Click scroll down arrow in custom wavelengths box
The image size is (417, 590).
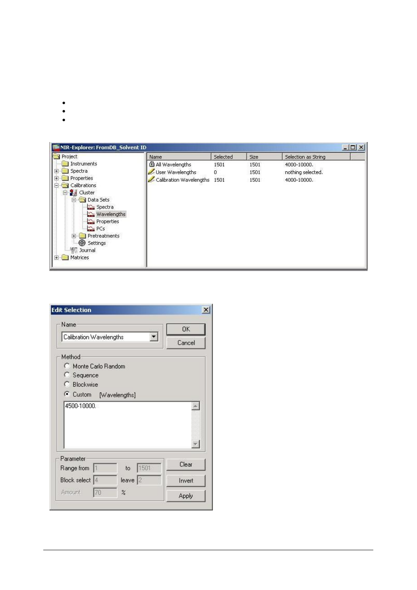(196, 444)
